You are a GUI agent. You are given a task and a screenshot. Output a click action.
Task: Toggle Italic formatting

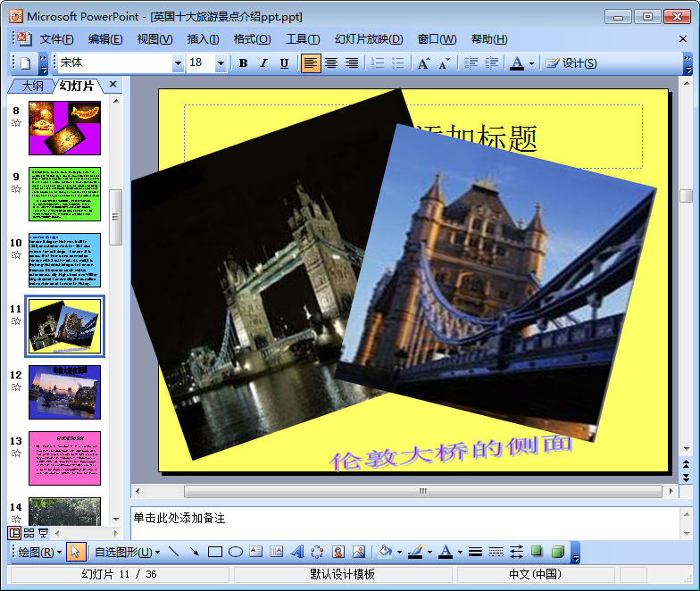(263, 63)
